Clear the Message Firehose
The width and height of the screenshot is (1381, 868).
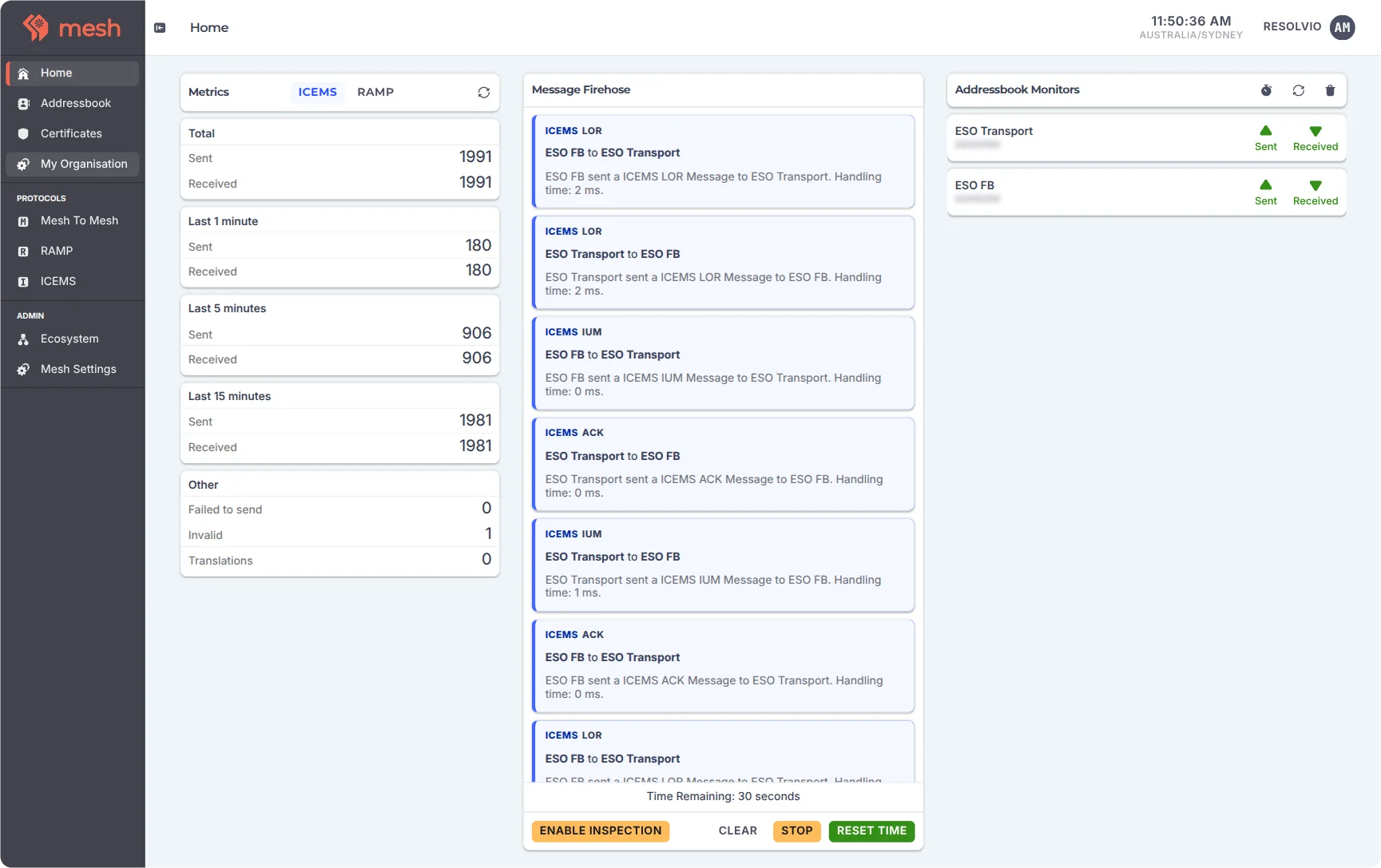click(x=738, y=831)
